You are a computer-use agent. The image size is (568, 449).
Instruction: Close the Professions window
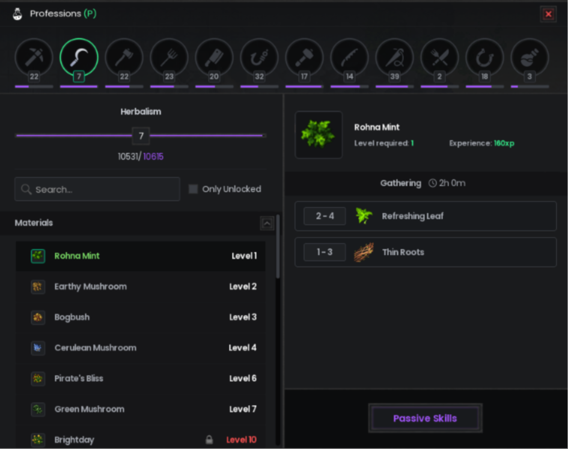pyautogui.click(x=548, y=14)
